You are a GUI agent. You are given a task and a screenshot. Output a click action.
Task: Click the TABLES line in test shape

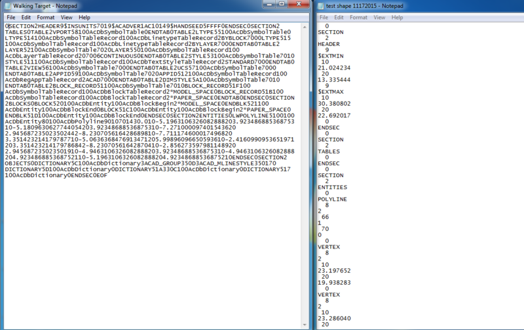329,152
